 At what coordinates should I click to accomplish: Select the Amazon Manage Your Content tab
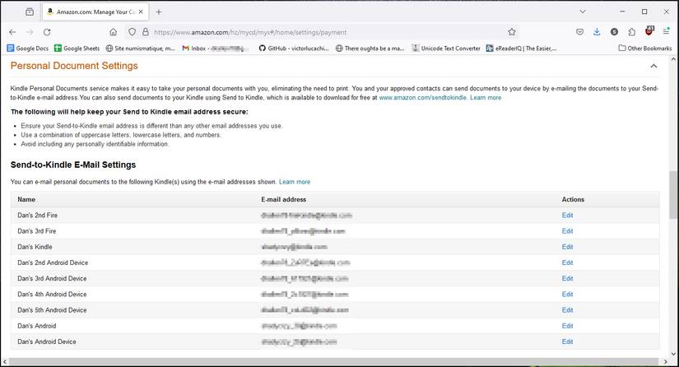(91, 12)
